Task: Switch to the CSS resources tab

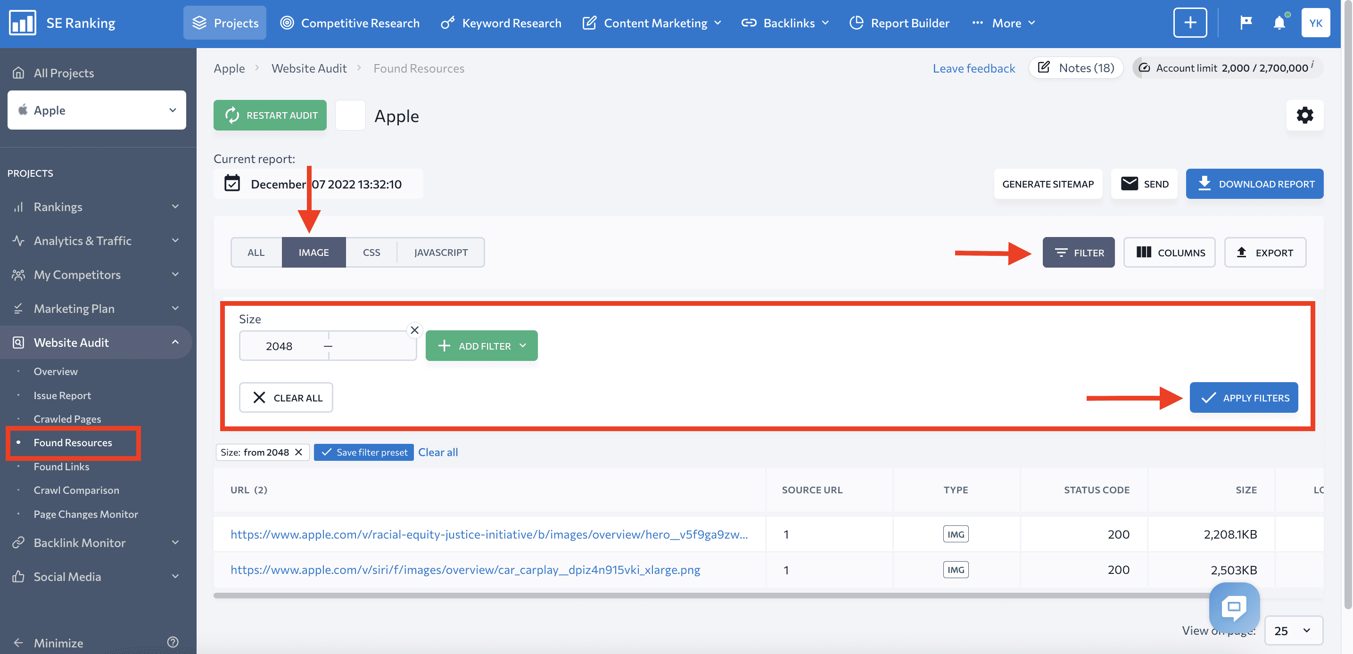Action: [371, 252]
